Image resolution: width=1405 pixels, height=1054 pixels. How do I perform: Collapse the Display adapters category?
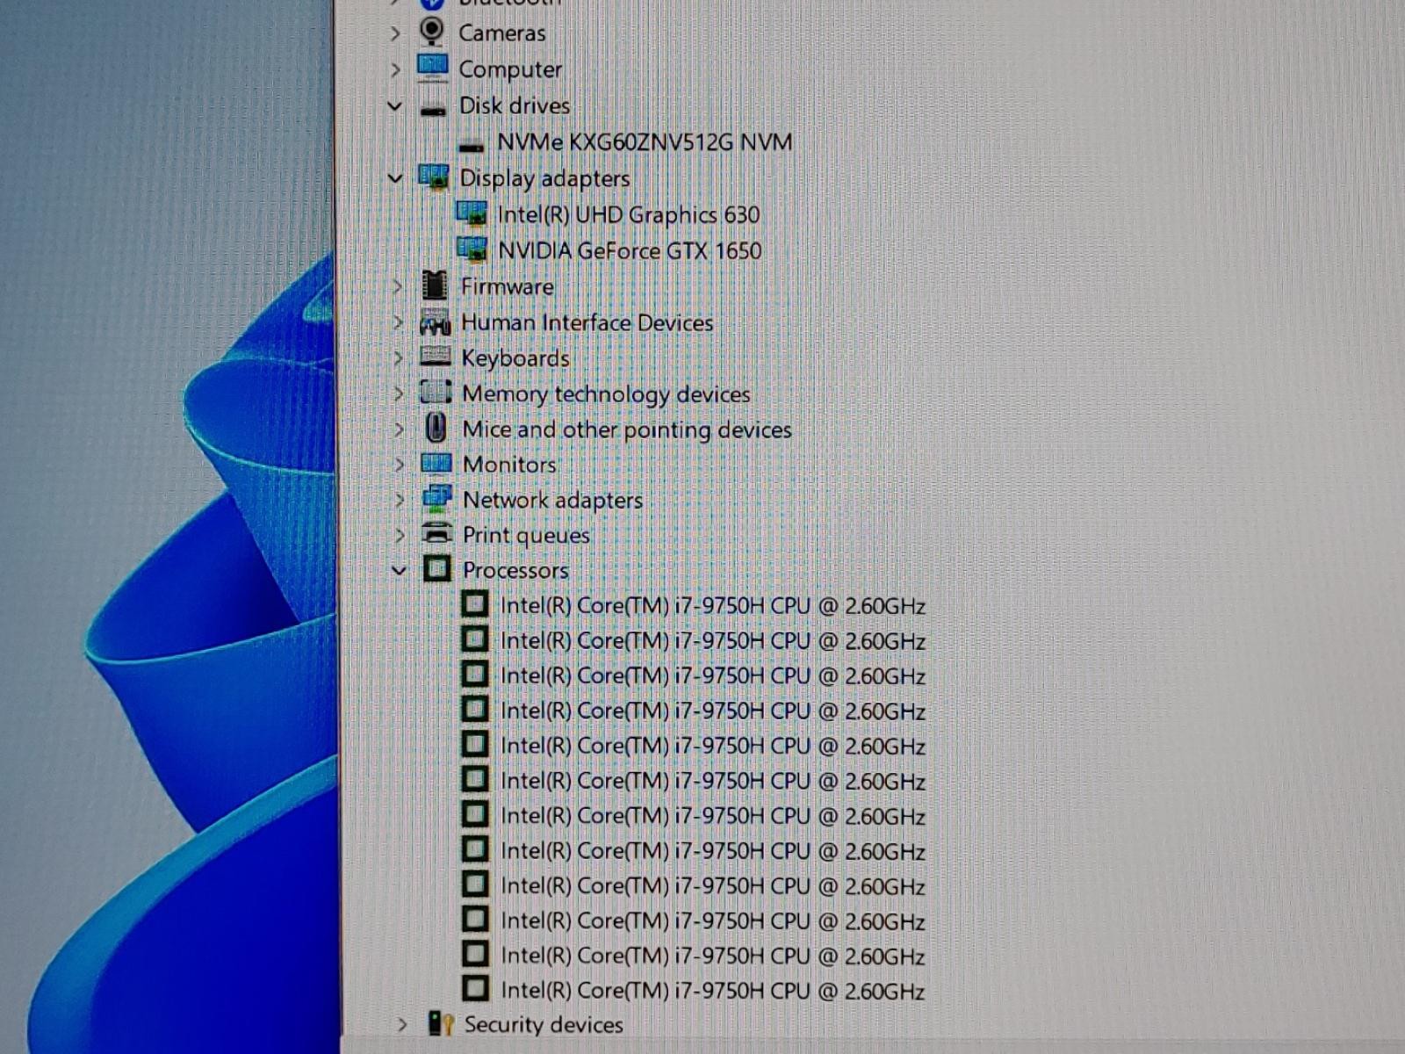[x=396, y=178]
